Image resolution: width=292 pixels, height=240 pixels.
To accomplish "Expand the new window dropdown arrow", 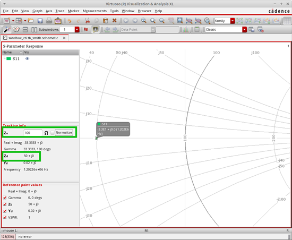I will [13, 21].
